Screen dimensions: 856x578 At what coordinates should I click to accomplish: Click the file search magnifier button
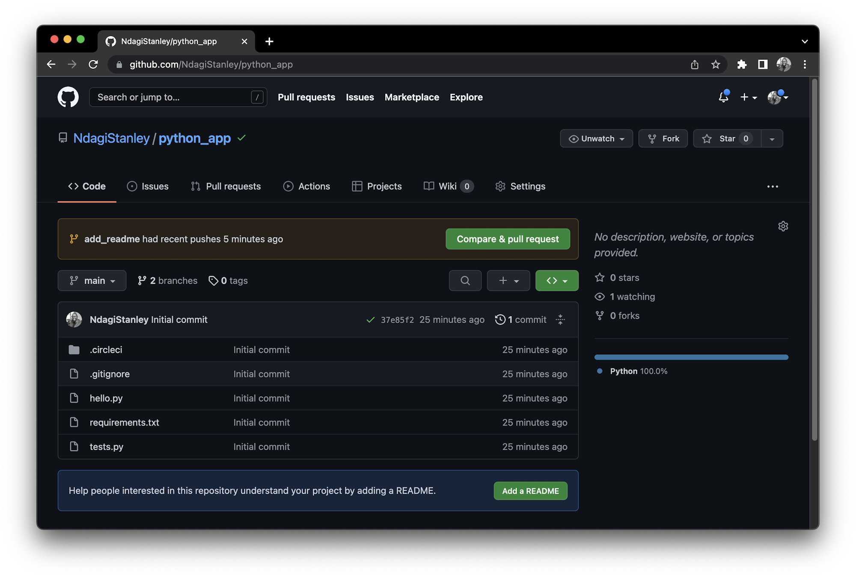(x=465, y=281)
